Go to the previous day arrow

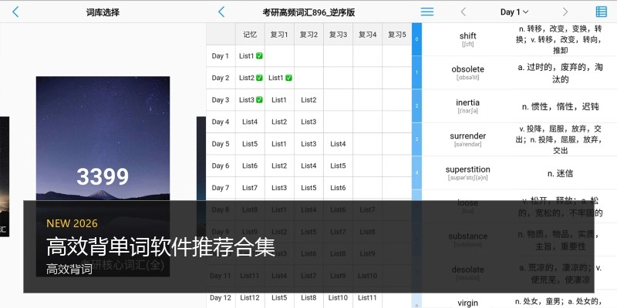point(464,12)
